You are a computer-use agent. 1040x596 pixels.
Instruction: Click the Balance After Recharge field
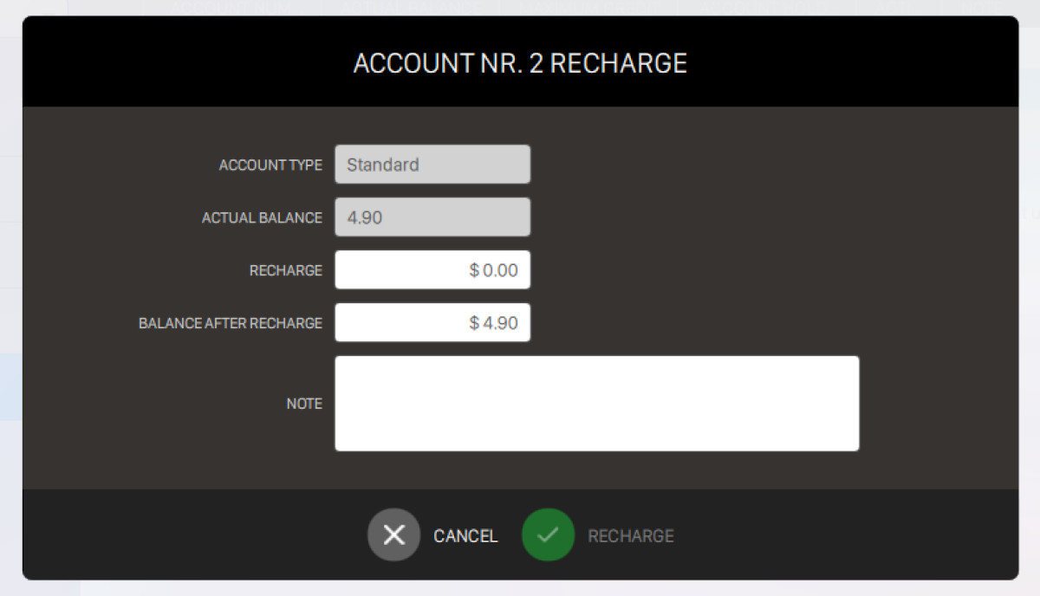pos(432,323)
